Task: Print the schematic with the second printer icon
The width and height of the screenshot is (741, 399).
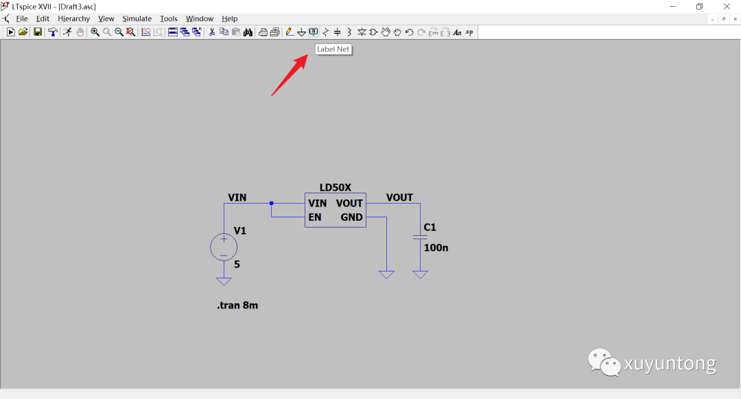Action: 274,32
